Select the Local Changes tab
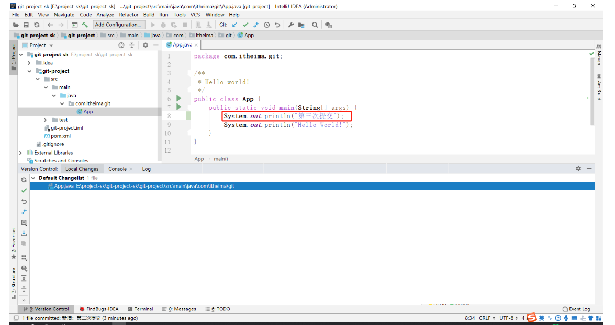This screenshot has width=615, height=325. 82,169
